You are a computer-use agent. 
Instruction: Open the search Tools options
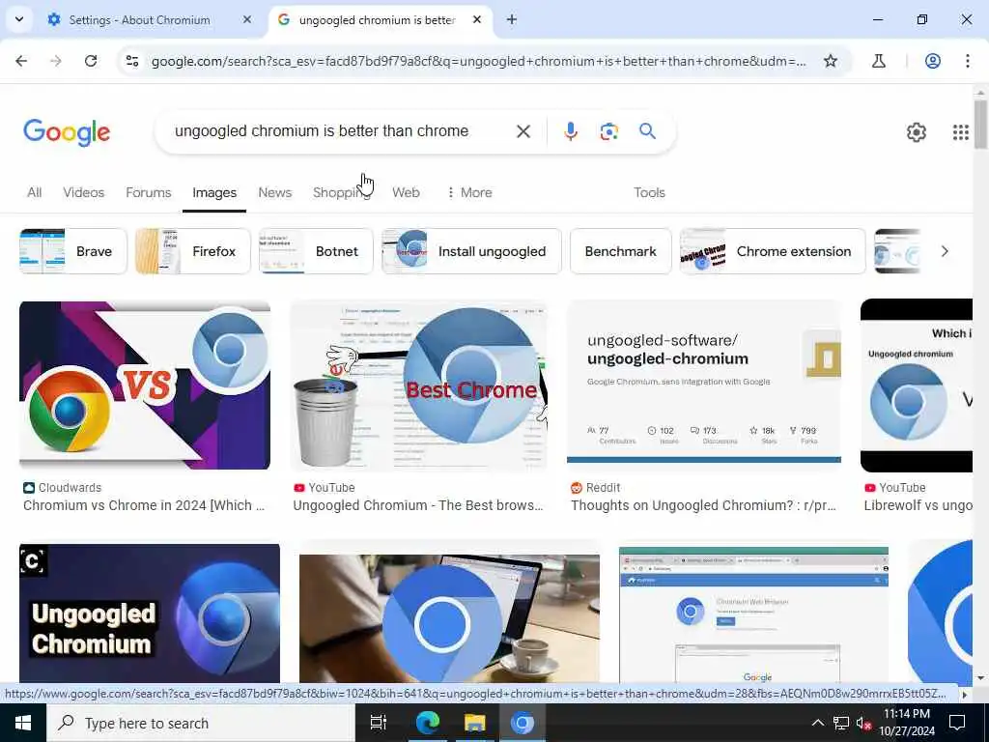649,192
